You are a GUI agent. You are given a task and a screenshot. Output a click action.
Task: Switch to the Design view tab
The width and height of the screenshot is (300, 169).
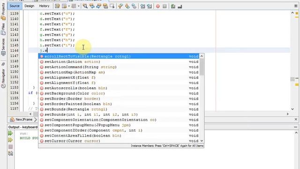pyautogui.click(x=29, y=6)
